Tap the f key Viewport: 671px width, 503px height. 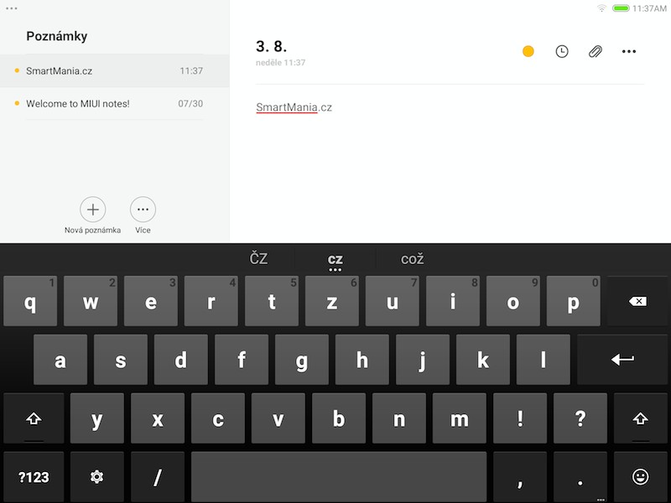point(242,360)
